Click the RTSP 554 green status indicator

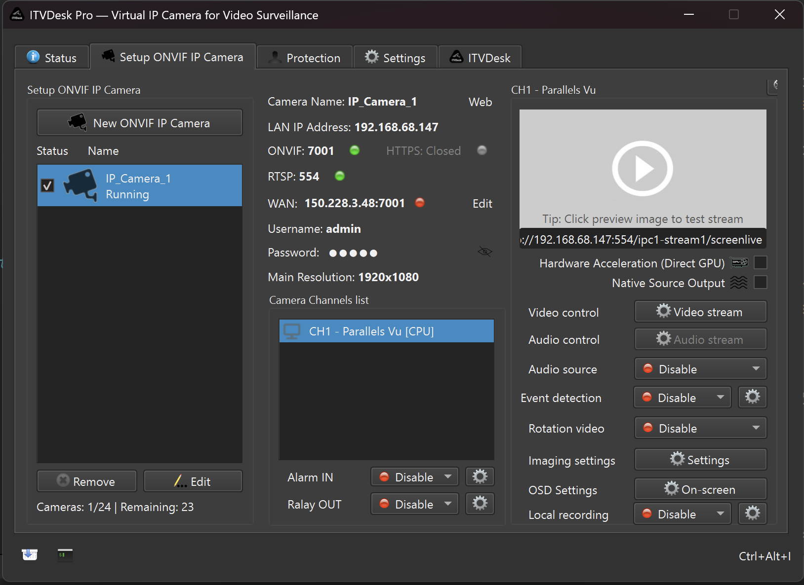pyautogui.click(x=340, y=176)
